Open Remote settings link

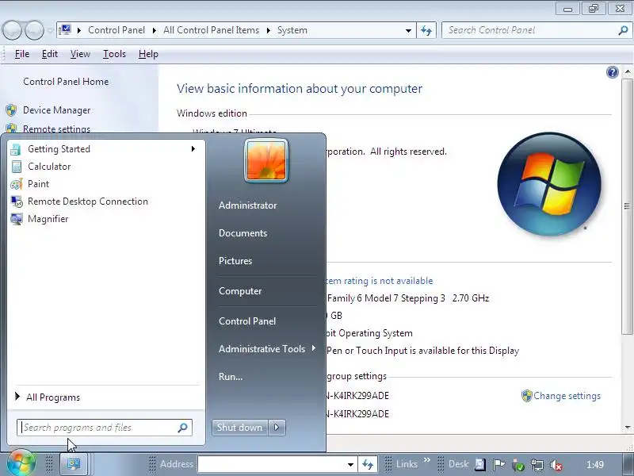(56, 129)
